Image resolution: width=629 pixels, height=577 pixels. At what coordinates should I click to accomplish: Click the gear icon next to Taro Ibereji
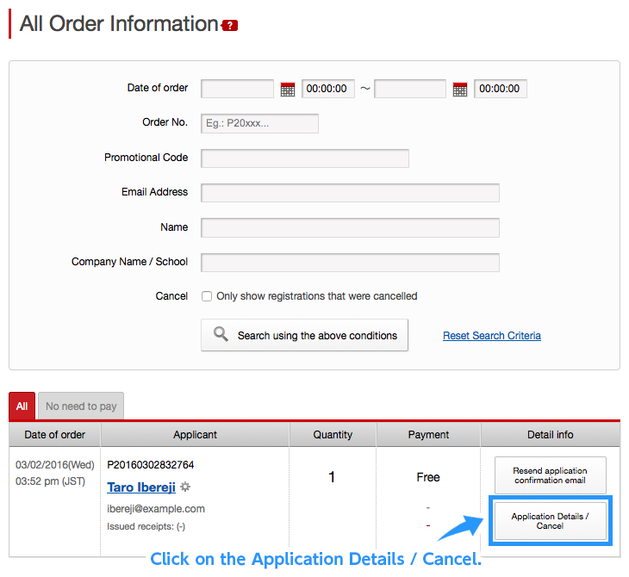(x=185, y=487)
